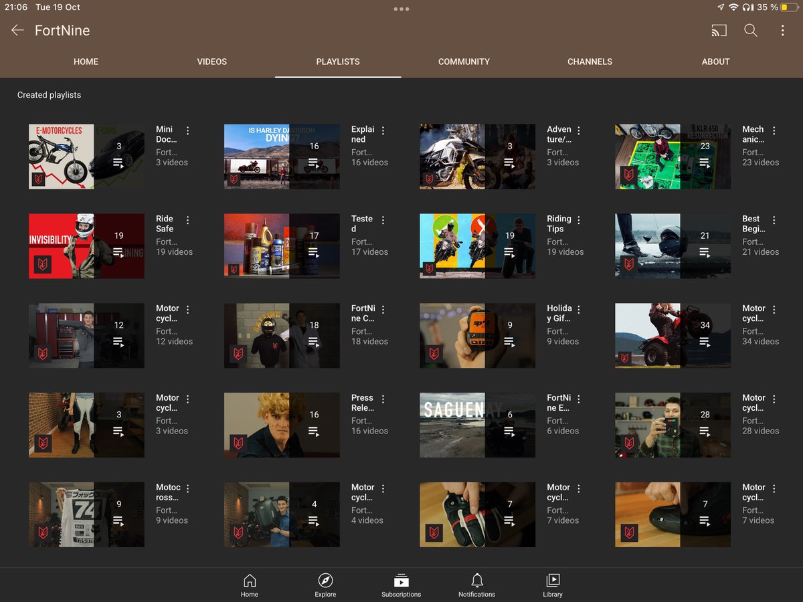Switch to the HOME tab
803x602 pixels.
click(86, 62)
